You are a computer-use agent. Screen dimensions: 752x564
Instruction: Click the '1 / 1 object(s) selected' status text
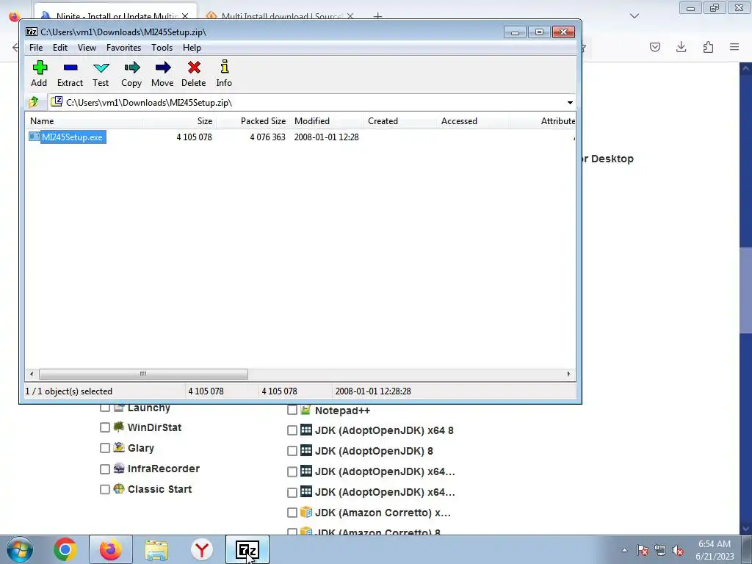(x=68, y=391)
